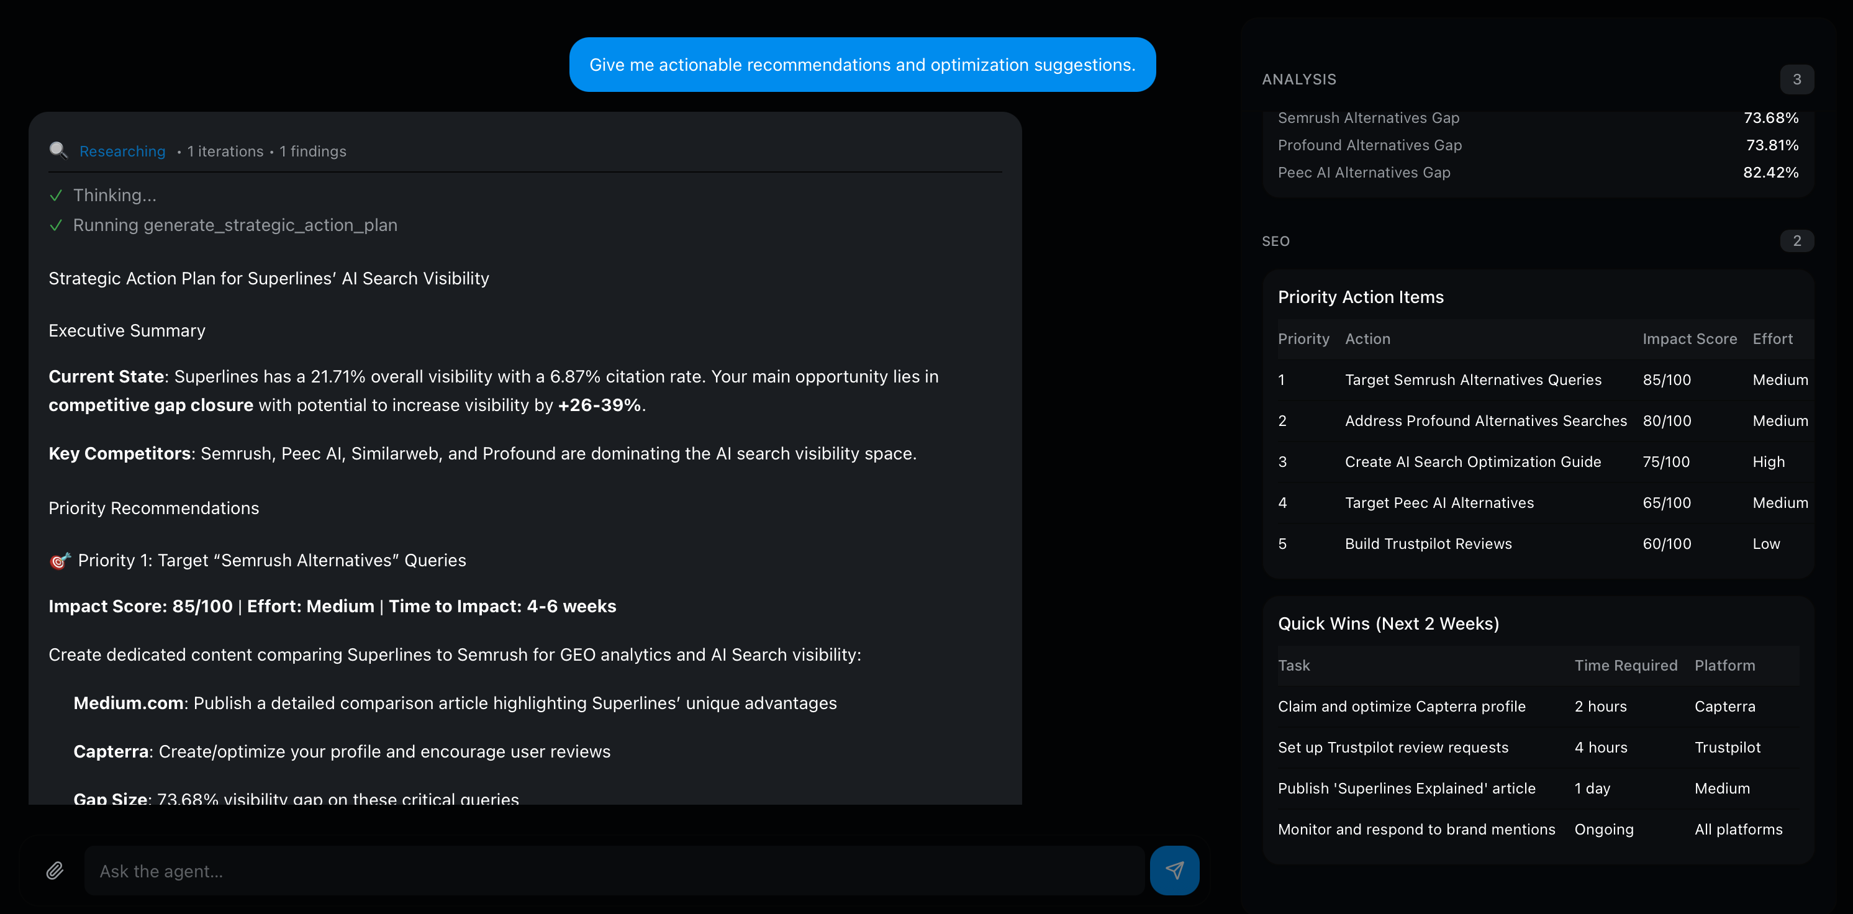Image resolution: width=1853 pixels, height=914 pixels.
Task: Click the '3' badge next to ANALYSIS
Action: (1797, 80)
